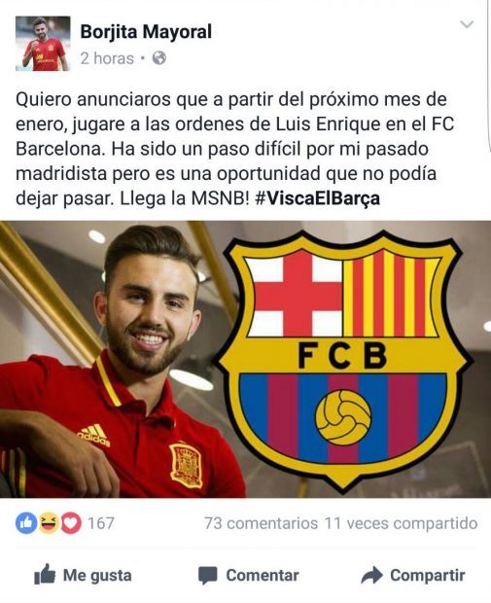Click the post text paragraph
This screenshot has height=603, width=491.
(x=235, y=149)
